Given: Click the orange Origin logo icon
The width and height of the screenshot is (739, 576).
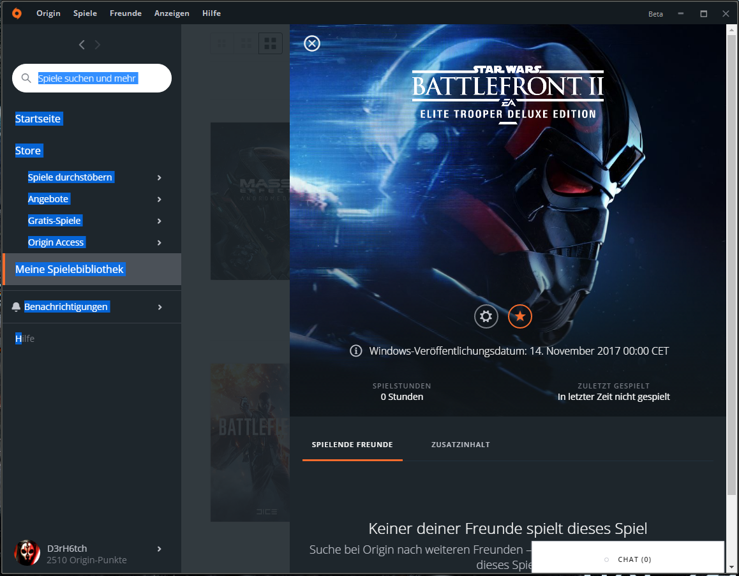Looking at the screenshot, I should point(17,13).
